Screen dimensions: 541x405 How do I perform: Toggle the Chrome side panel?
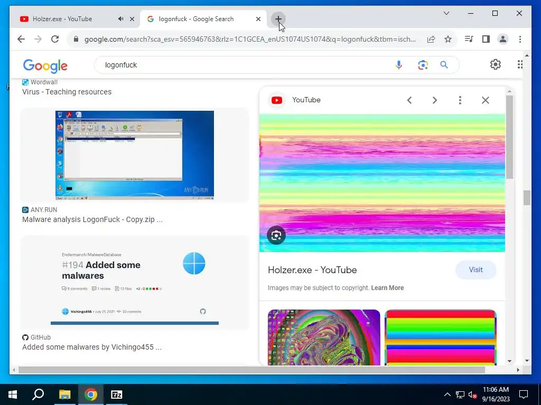[486, 39]
